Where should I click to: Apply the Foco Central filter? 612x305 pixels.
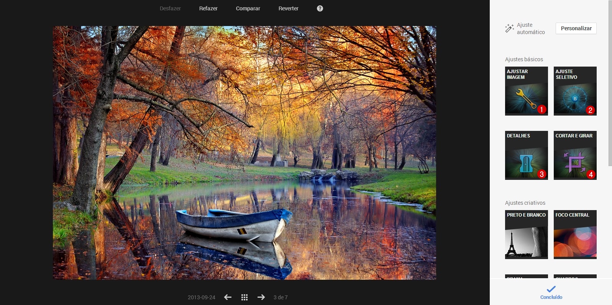click(x=575, y=235)
